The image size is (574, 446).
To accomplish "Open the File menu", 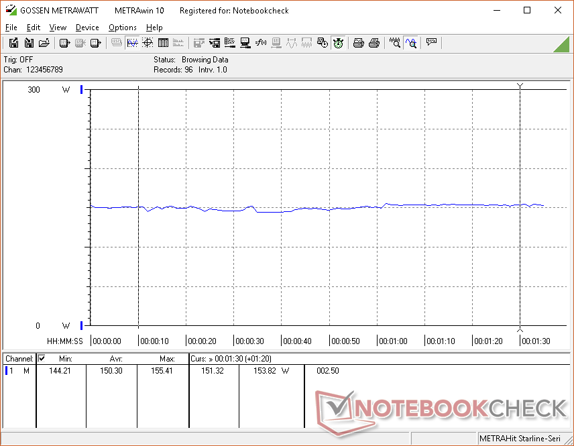I will coord(11,27).
